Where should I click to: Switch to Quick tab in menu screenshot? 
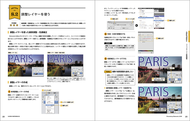[156, 11]
